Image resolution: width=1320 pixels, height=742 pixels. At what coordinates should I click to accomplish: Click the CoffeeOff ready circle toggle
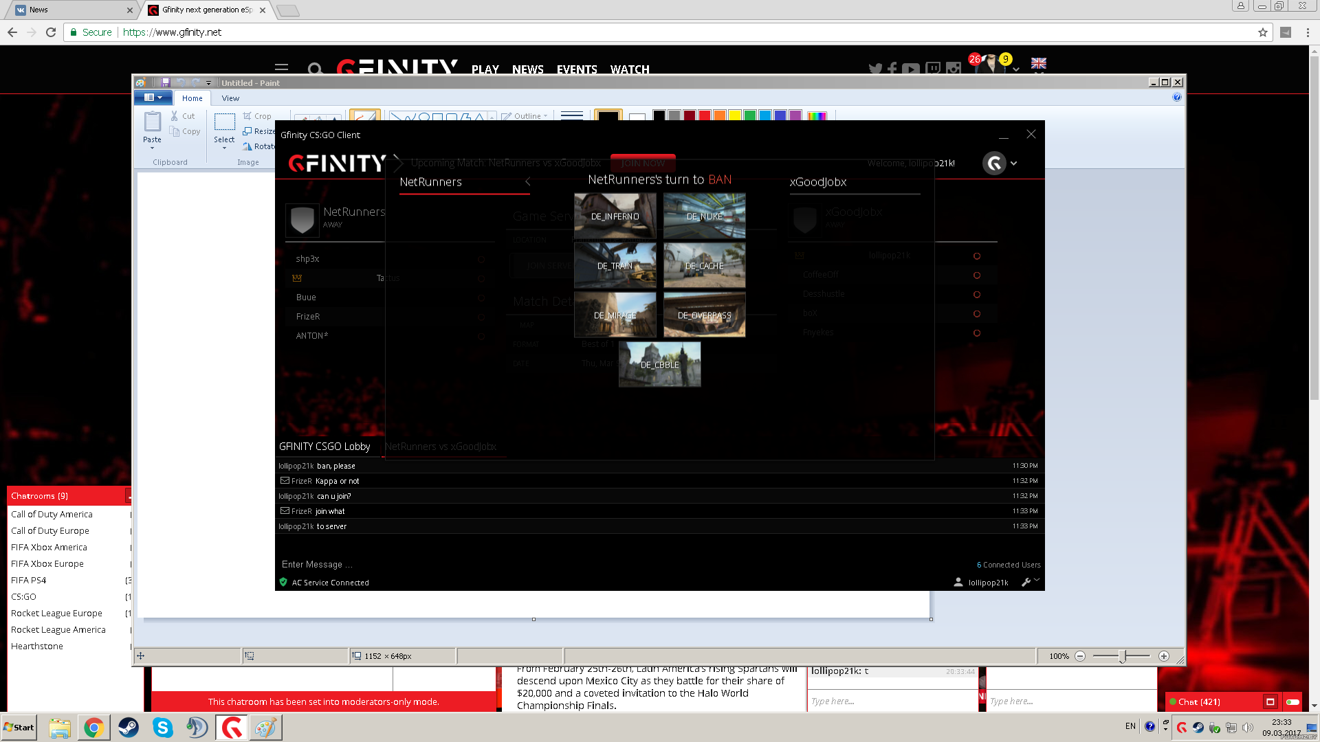pyautogui.click(x=976, y=275)
